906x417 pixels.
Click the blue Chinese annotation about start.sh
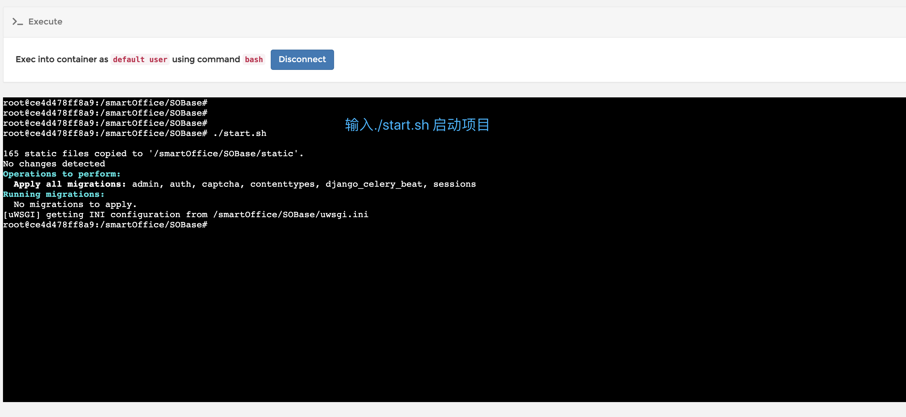tap(417, 125)
